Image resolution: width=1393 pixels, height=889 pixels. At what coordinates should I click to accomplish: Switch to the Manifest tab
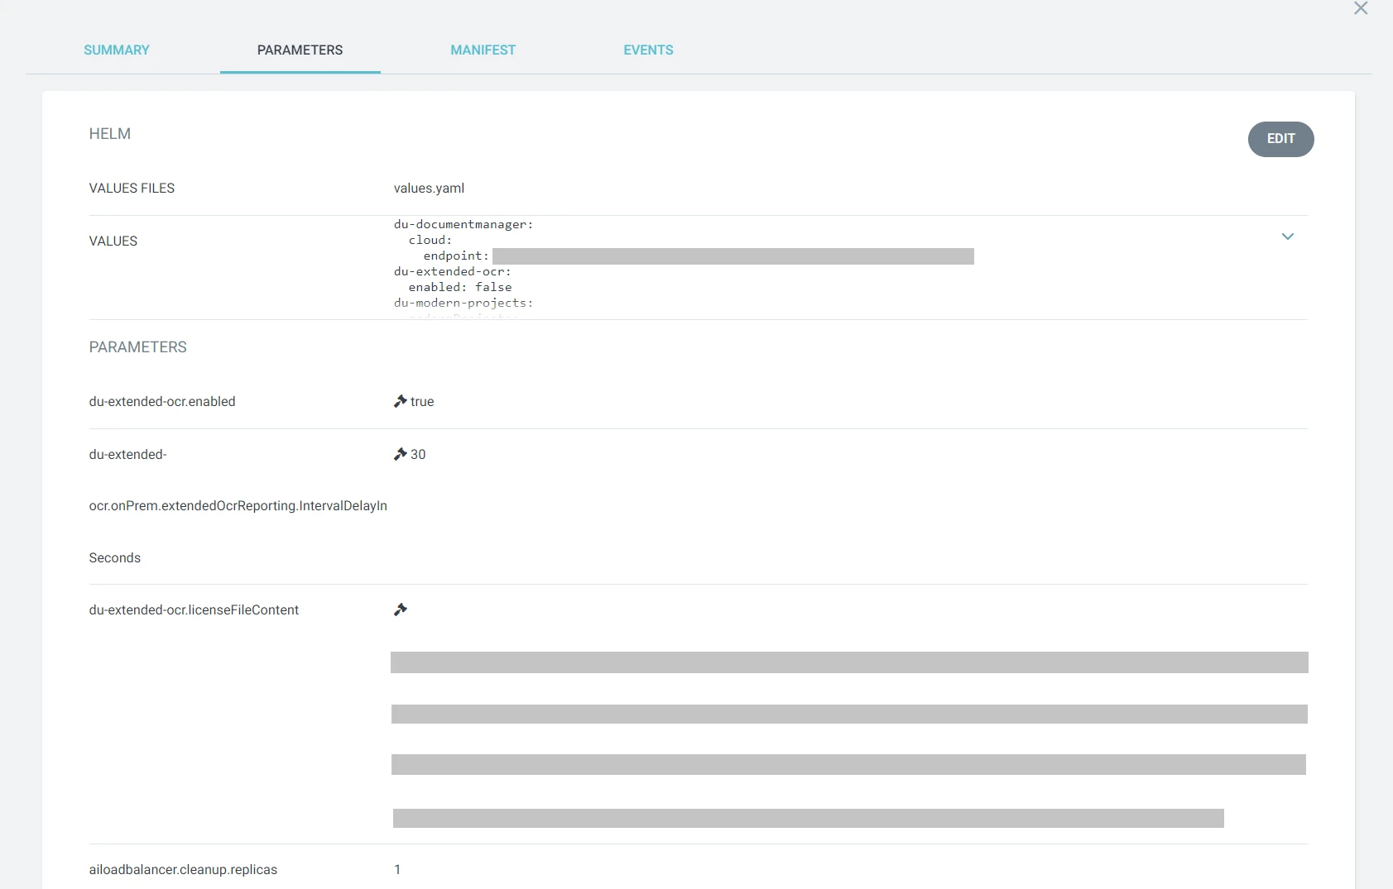(x=483, y=50)
